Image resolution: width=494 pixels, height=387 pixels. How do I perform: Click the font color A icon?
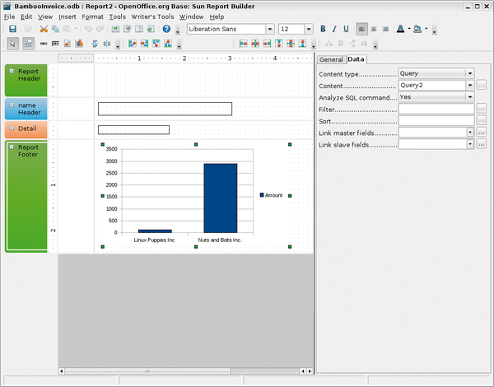click(399, 29)
